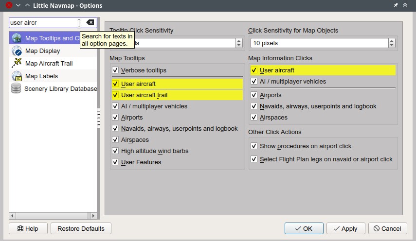This screenshot has height=241, width=416.
Task: Click the Map Display globe icon
Action: 17,51
